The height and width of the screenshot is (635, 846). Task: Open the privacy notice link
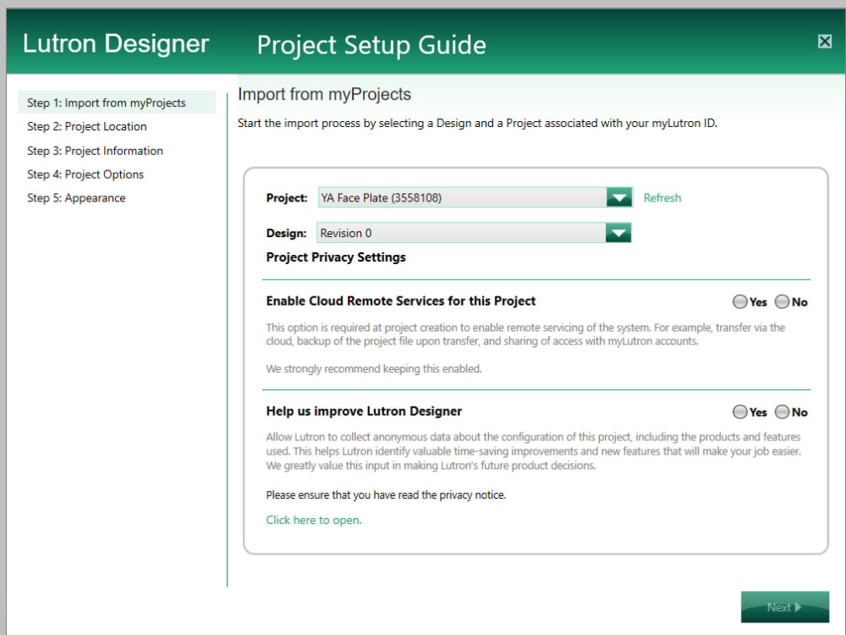(x=313, y=521)
